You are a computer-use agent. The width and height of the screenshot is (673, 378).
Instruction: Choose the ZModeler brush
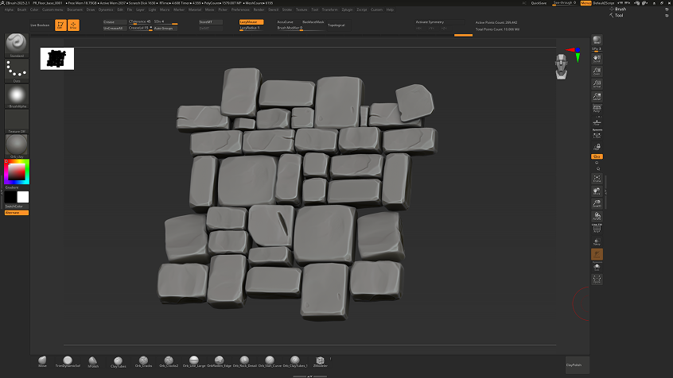(x=321, y=361)
